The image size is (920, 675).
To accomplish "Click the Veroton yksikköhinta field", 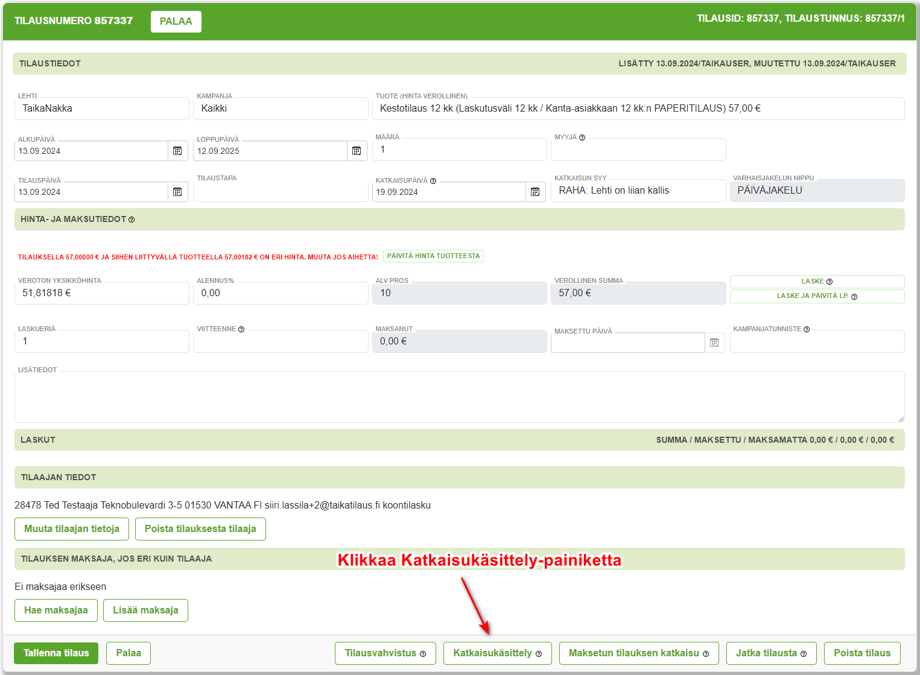I will coord(102,293).
